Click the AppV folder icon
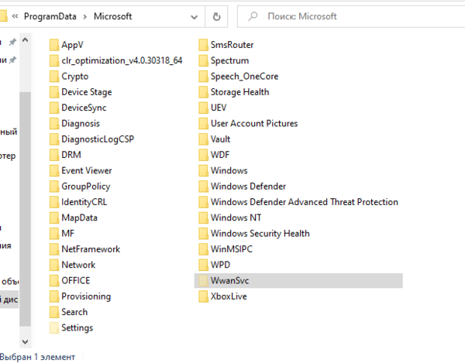The height and width of the screenshot is (363, 465). [53, 45]
